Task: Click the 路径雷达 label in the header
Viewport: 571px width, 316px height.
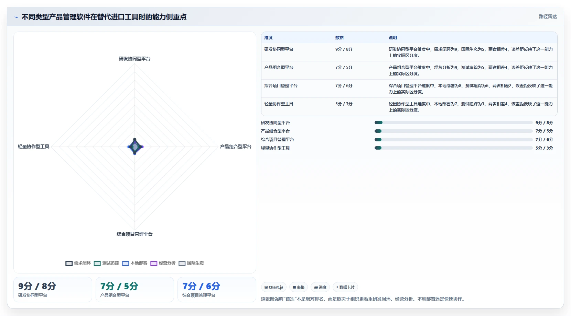Action: click(x=548, y=16)
